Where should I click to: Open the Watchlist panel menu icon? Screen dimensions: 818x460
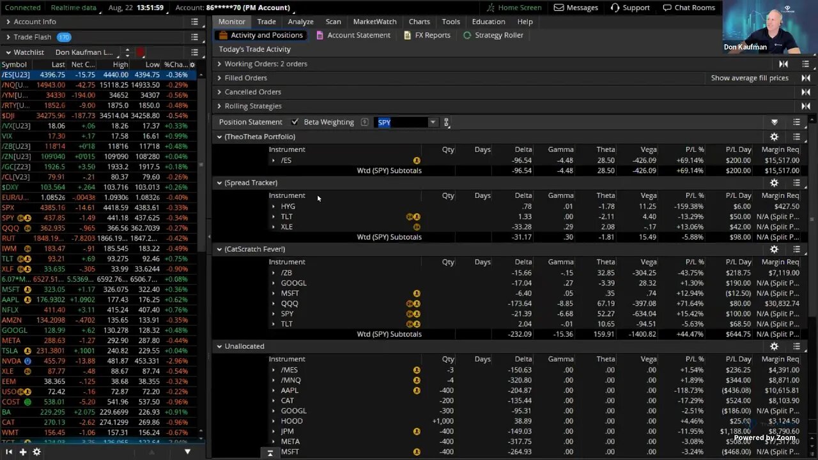click(x=194, y=52)
